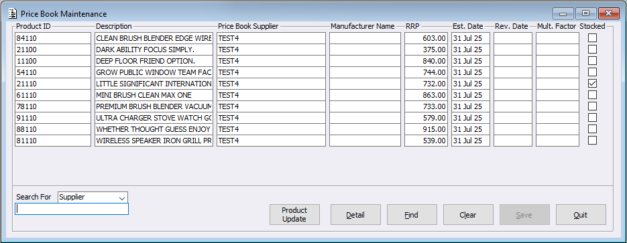Maximize the Price Book Maintenance window
The width and height of the screenshot is (627, 243).
tap(586, 13)
